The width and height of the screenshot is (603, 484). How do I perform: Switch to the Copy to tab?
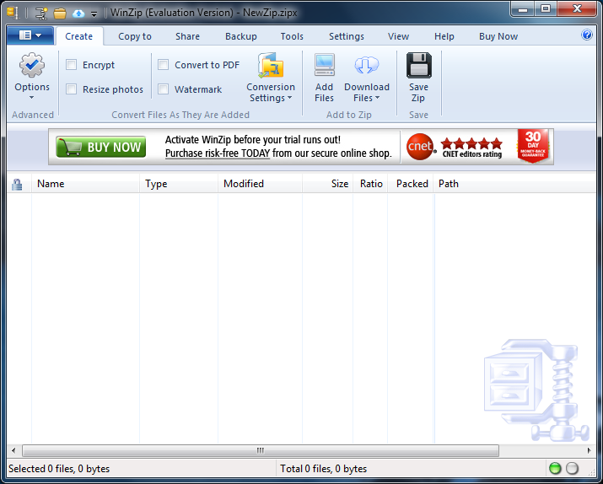pyautogui.click(x=135, y=36)
